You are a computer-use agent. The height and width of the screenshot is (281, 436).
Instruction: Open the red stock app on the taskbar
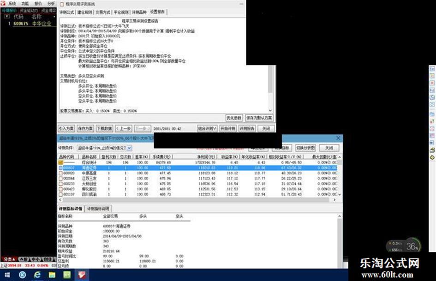(82, 275)
